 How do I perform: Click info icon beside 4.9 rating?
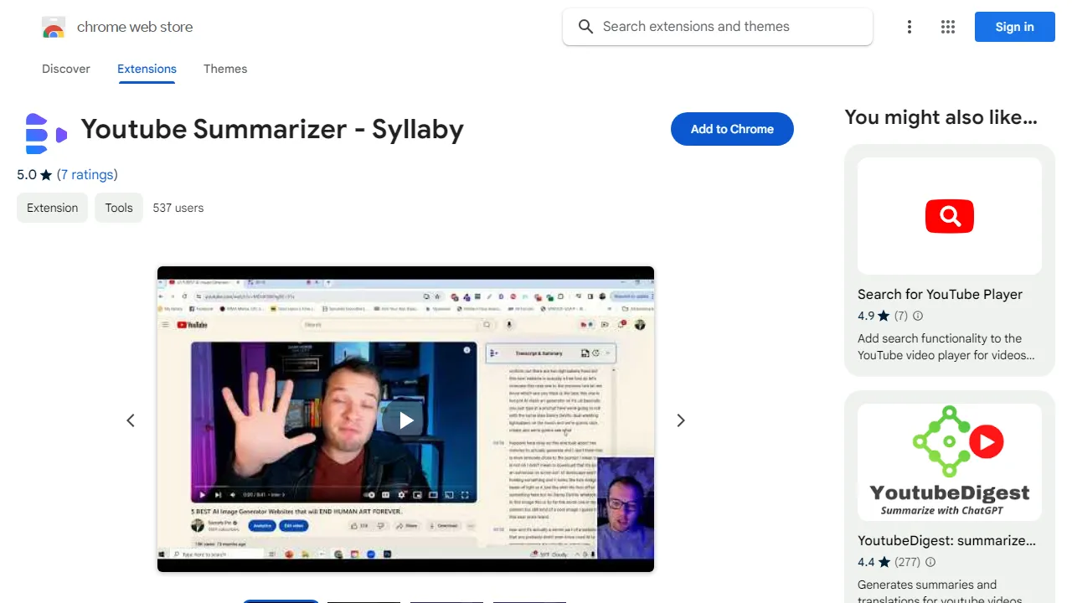tap(918, 316)
